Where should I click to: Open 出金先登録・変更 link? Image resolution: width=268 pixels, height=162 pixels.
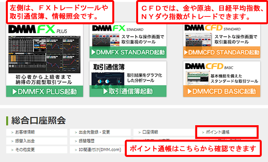[100, 132]
